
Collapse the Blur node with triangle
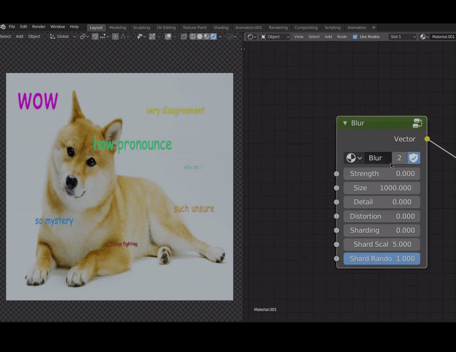(x=345, y=123)
